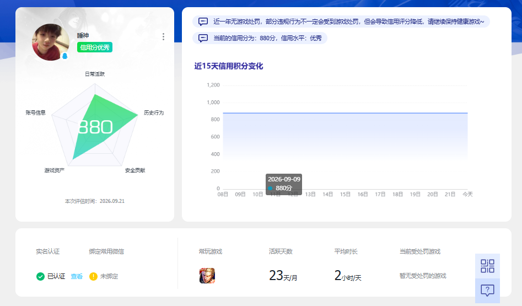Click the 当前的信用分为 880分 banner
The height and width of the screenshot is (306, 522).
(260, 38)
